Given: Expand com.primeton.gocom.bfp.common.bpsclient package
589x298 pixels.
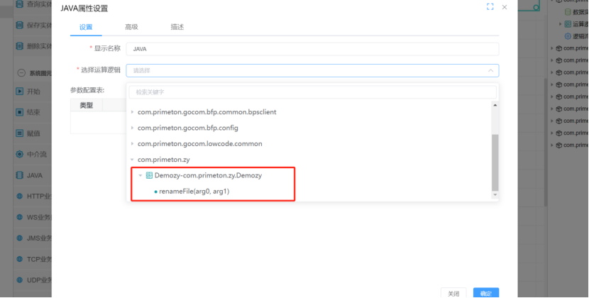Looking at the screenshot, I should tap(132, 112).
